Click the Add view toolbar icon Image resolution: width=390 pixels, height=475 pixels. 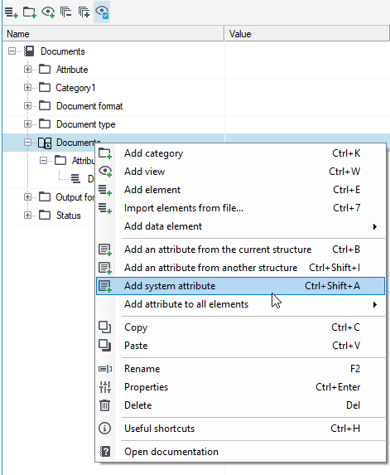click(x=48, y=12)
